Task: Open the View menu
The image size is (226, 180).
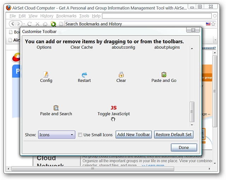Action: pos(33,16)
